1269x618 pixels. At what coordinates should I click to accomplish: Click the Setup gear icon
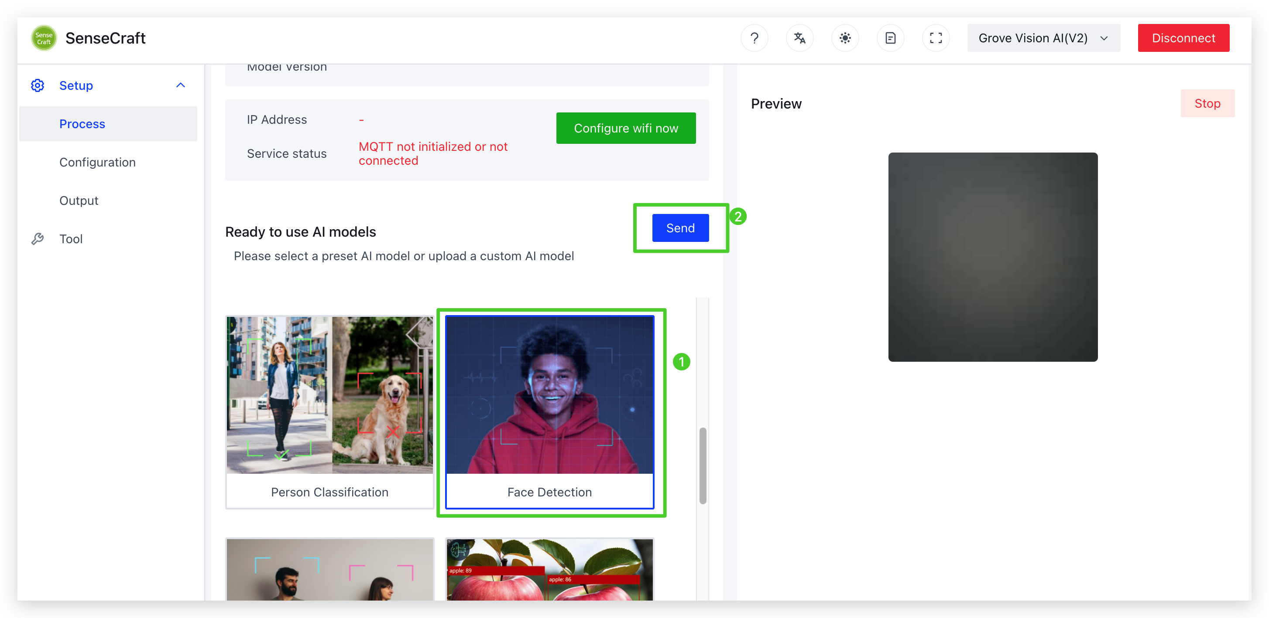tap(38, 85)
